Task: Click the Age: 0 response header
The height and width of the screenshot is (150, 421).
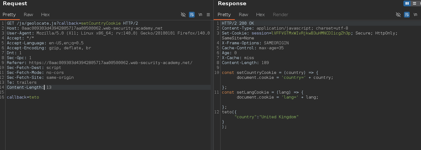Action: (x=229, y=53)
